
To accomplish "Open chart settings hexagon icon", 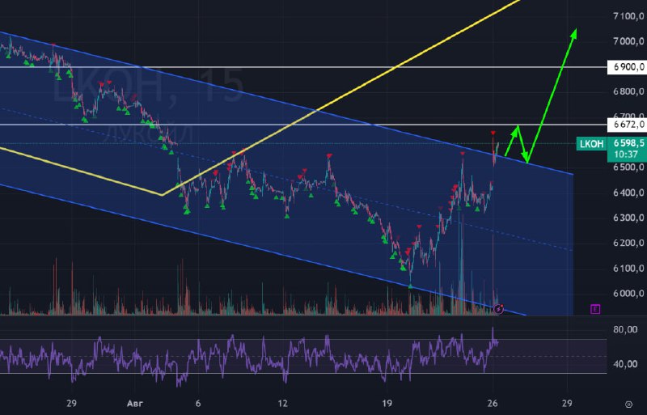I will click(628, 404).
